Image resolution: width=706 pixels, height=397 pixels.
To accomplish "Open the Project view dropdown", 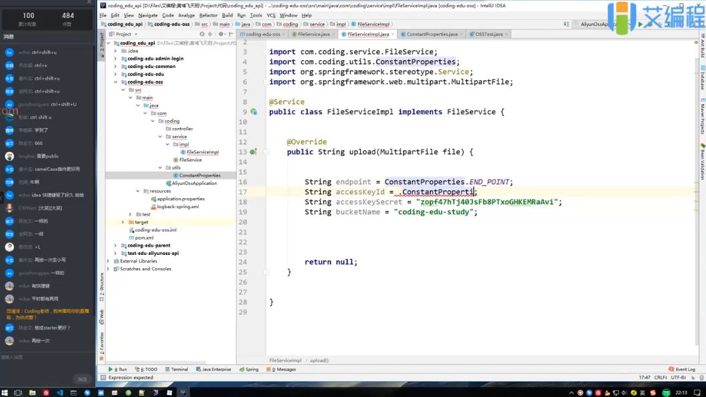I will (x=124, y=34).
